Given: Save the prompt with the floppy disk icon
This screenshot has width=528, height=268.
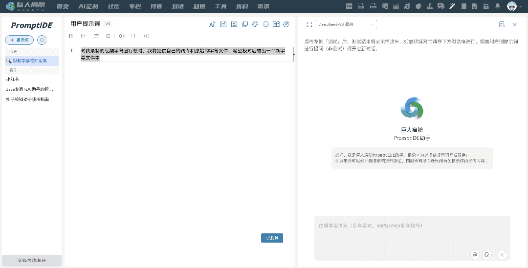Looking at the screenshot, I should tap(223, 24).
